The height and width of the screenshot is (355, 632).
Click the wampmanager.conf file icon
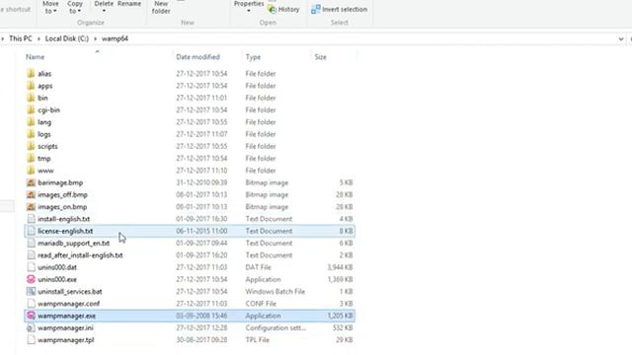click(31, 304)
